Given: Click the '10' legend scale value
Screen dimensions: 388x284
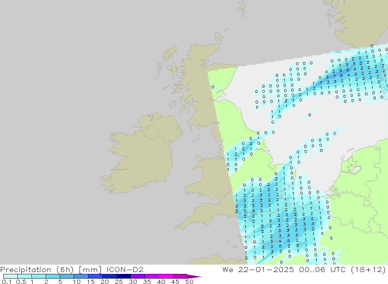Looking at the screenshot, I should (x=76, y=282).
